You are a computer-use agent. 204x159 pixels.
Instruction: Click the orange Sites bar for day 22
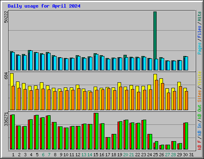(x=139, y=101)
